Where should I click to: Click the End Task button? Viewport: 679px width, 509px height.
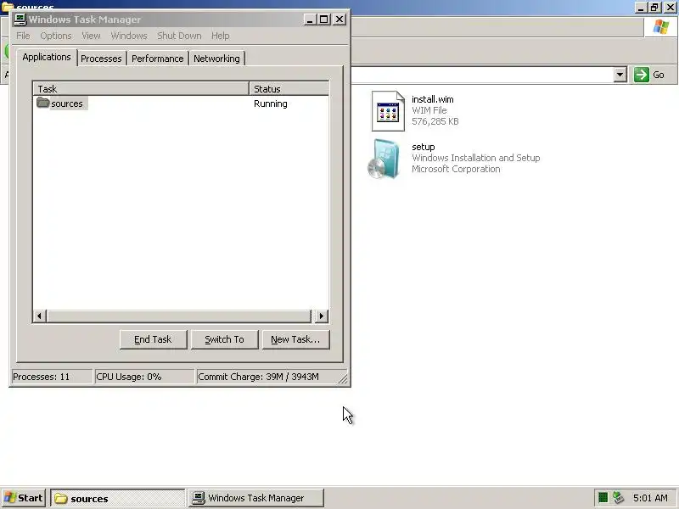[154, 340]
